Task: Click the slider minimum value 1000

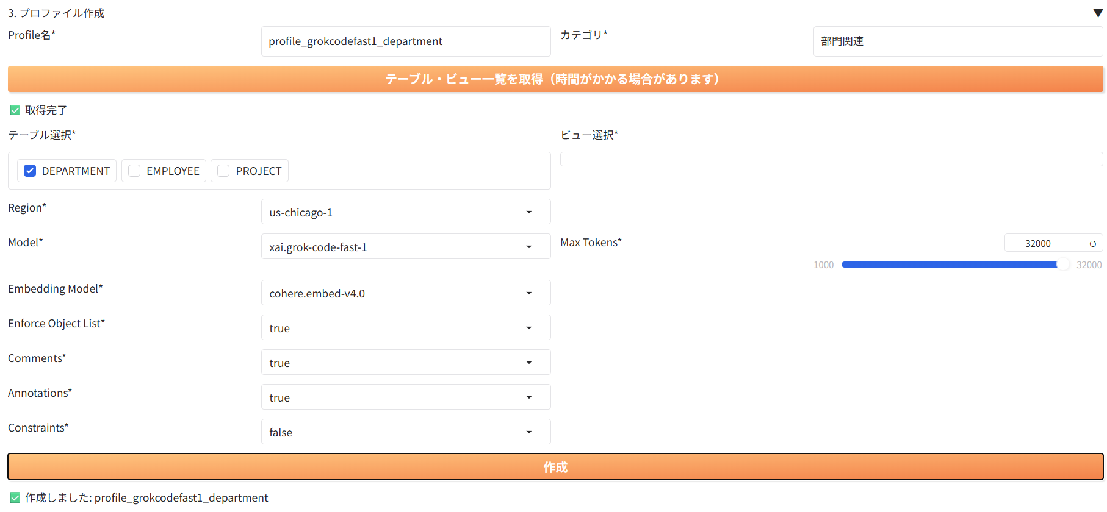Action: pos(823,265)
